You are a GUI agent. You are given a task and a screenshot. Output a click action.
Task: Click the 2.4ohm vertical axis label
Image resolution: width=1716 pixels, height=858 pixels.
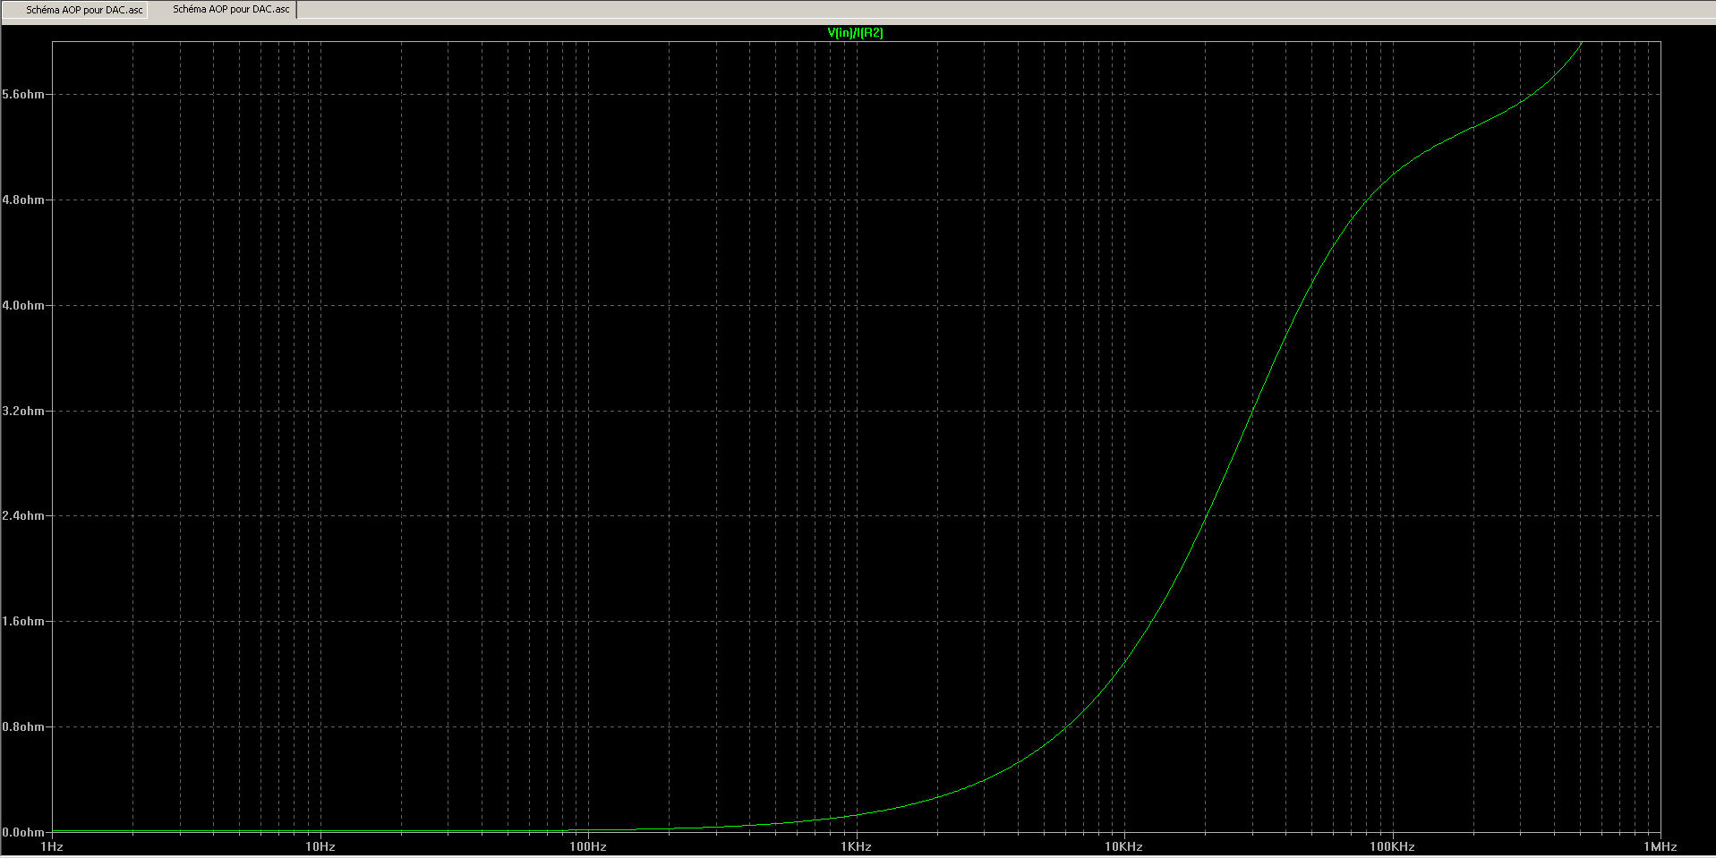(23, 515)
